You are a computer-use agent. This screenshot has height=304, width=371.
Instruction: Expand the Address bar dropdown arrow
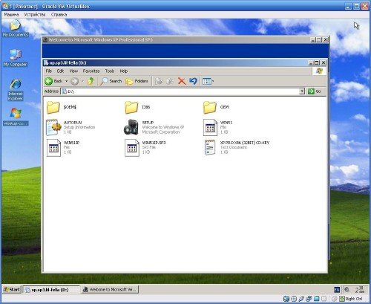click(x=302, y=91)
